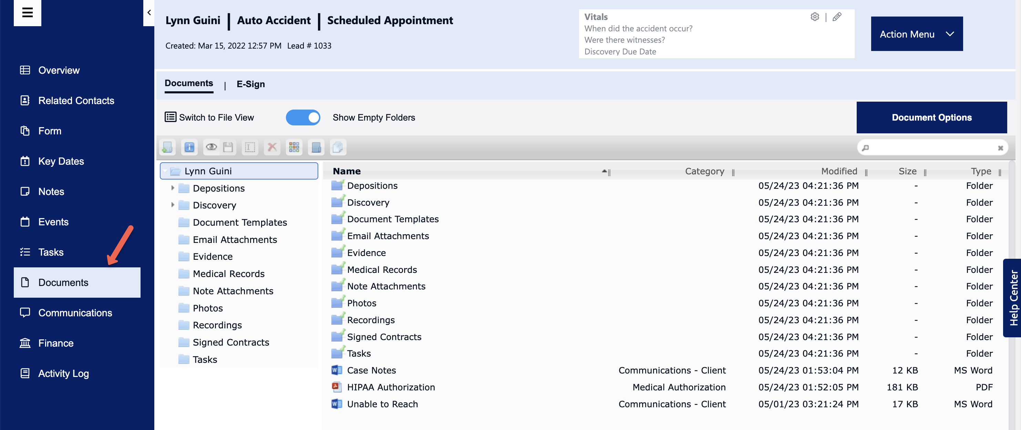1021x430 pixels.
Task: Click the Overview sidebar icon
Action: click(x=25, y=70)
